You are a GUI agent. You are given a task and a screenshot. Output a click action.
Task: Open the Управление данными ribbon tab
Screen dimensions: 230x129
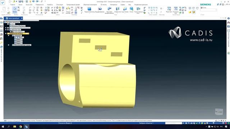coord(141,5)
